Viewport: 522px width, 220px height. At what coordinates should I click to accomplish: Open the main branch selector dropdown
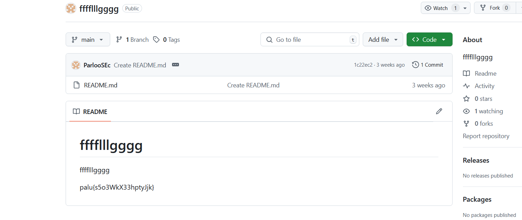88,40
